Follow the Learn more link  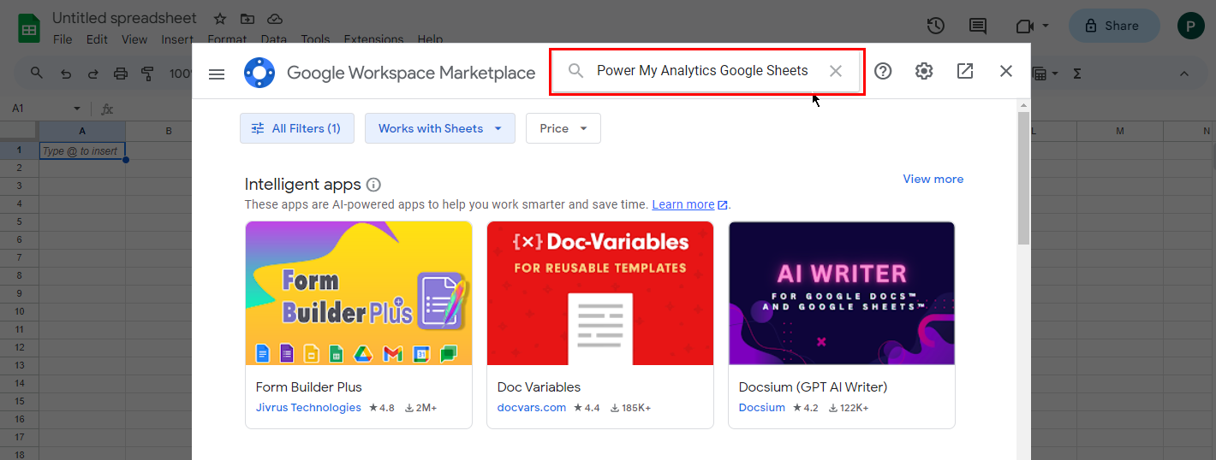(683, 204)
